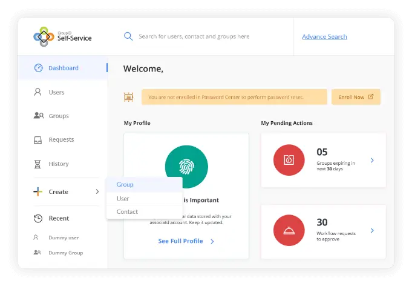Image resolution: width=412 pixels, height=286 pixels.
Task: Open the Advance Search link
Action: pos(324,36)
